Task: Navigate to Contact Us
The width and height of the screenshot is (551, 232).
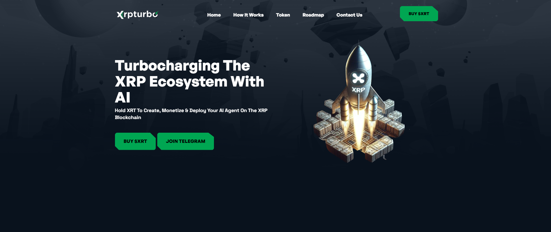Action: coord(349,15)
